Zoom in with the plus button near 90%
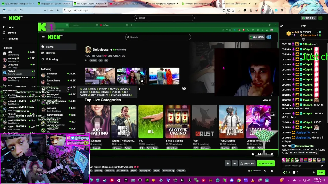The height and width of the screenshot is (184, 328). 57,10
